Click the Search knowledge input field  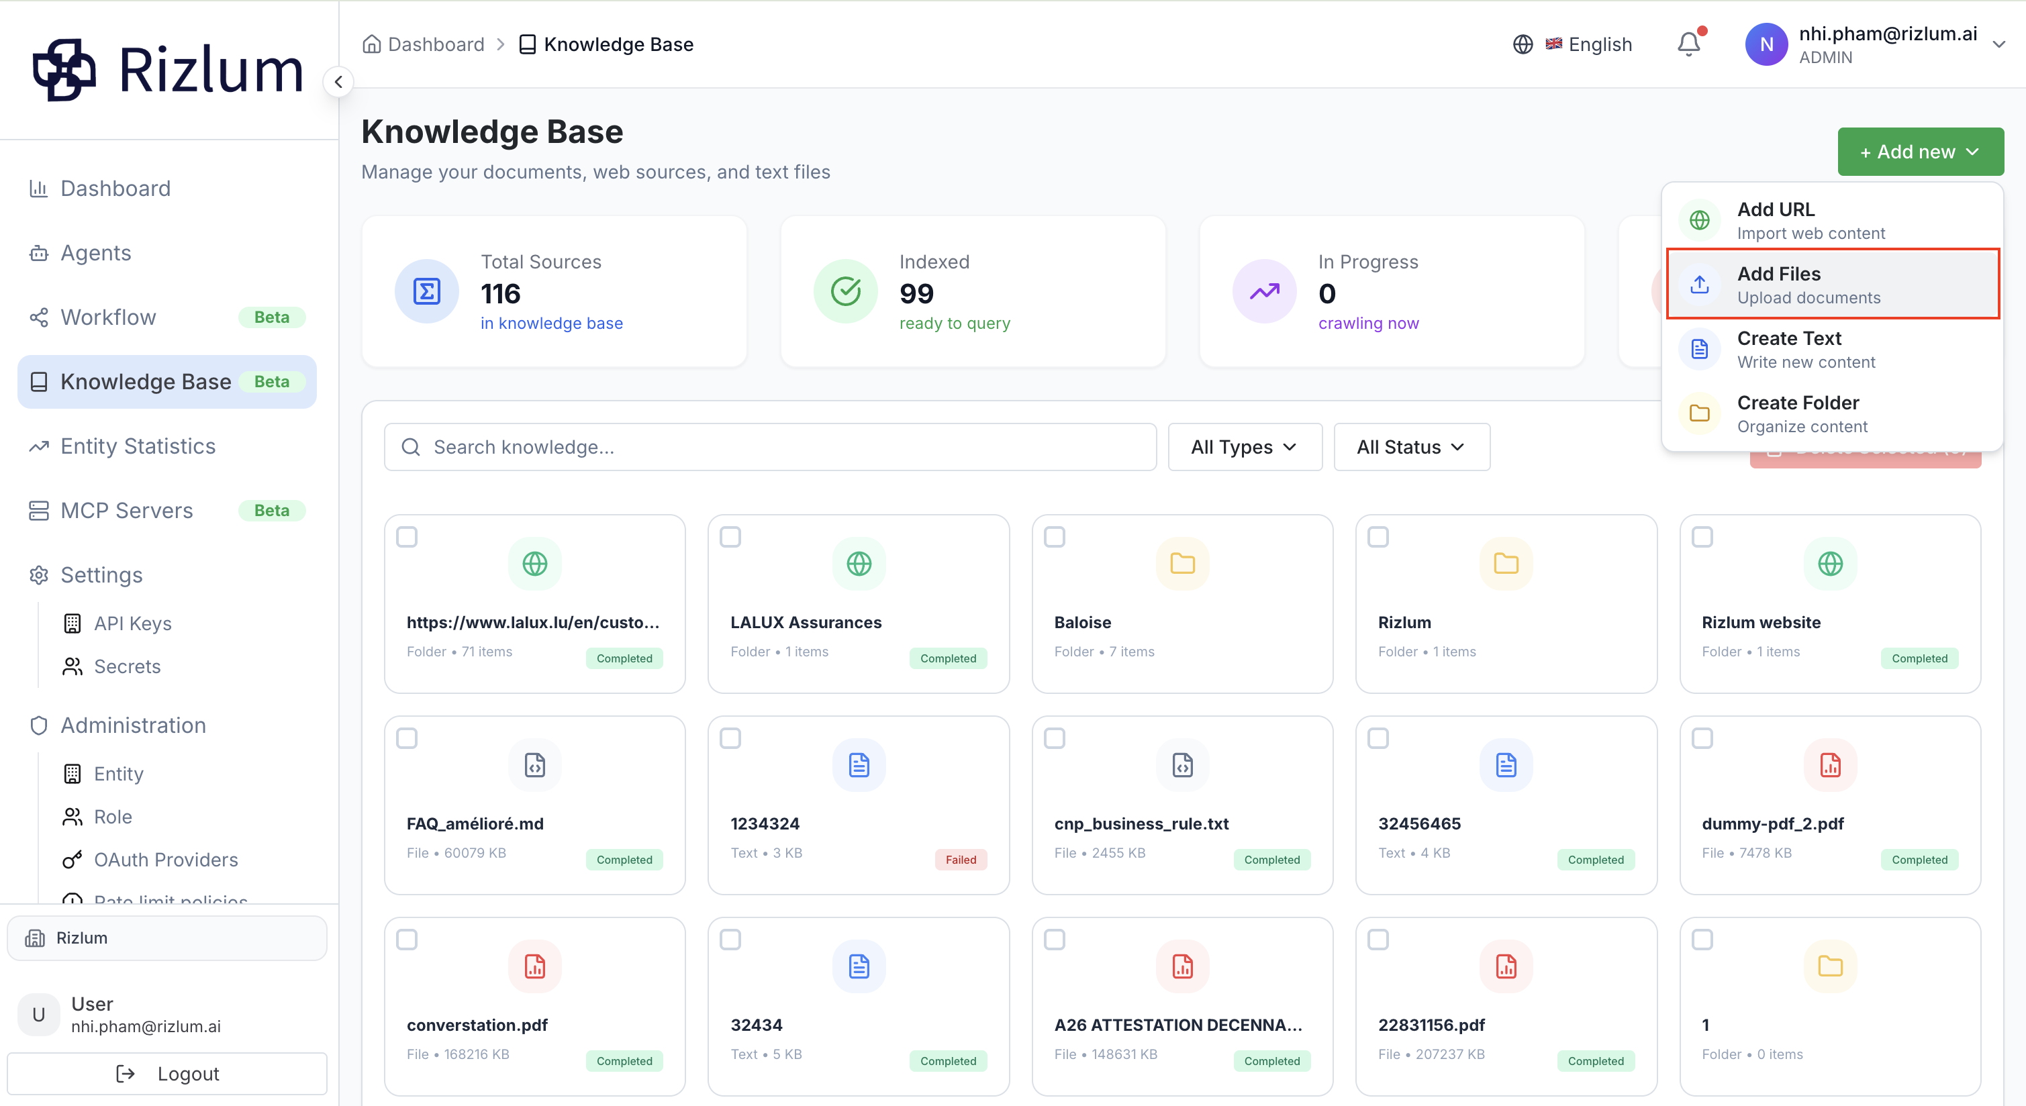[x=770, y=447]
